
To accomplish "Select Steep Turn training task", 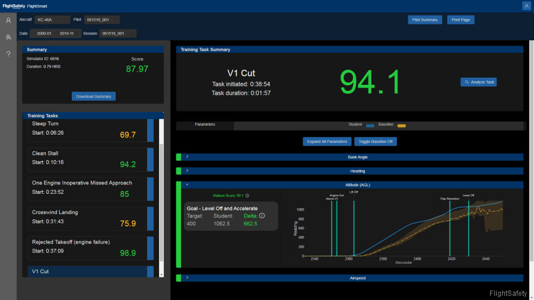I will coord(91,130).
